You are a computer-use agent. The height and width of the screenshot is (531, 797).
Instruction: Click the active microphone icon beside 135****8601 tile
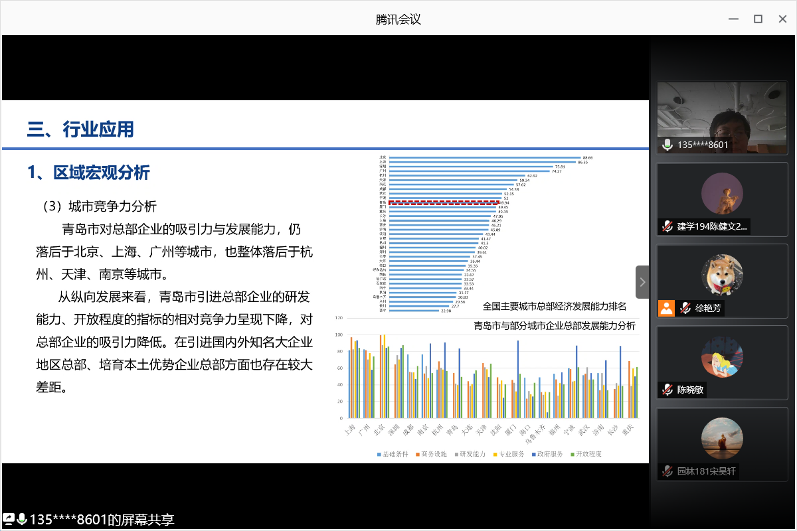pos(667,145)
